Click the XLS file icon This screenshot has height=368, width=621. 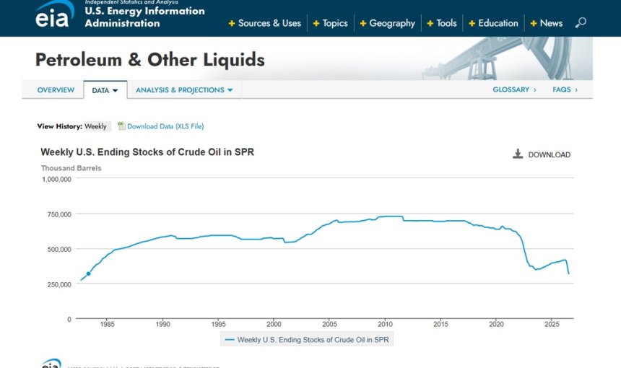coord(121,126)
